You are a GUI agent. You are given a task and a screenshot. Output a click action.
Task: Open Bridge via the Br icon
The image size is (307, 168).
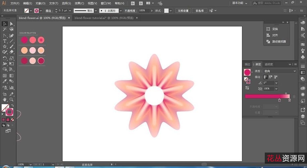133,3
